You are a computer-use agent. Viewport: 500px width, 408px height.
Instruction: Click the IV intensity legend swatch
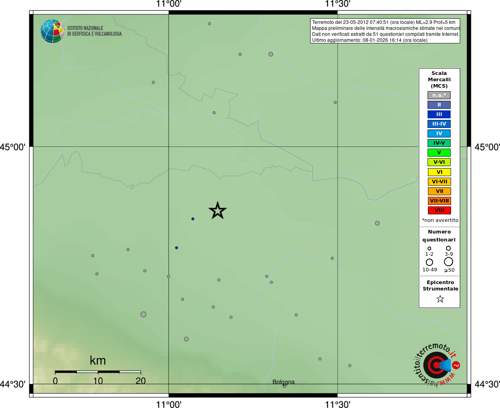coord(439,133)
